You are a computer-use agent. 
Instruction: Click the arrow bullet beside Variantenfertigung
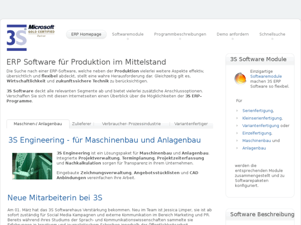coord(237,126)
